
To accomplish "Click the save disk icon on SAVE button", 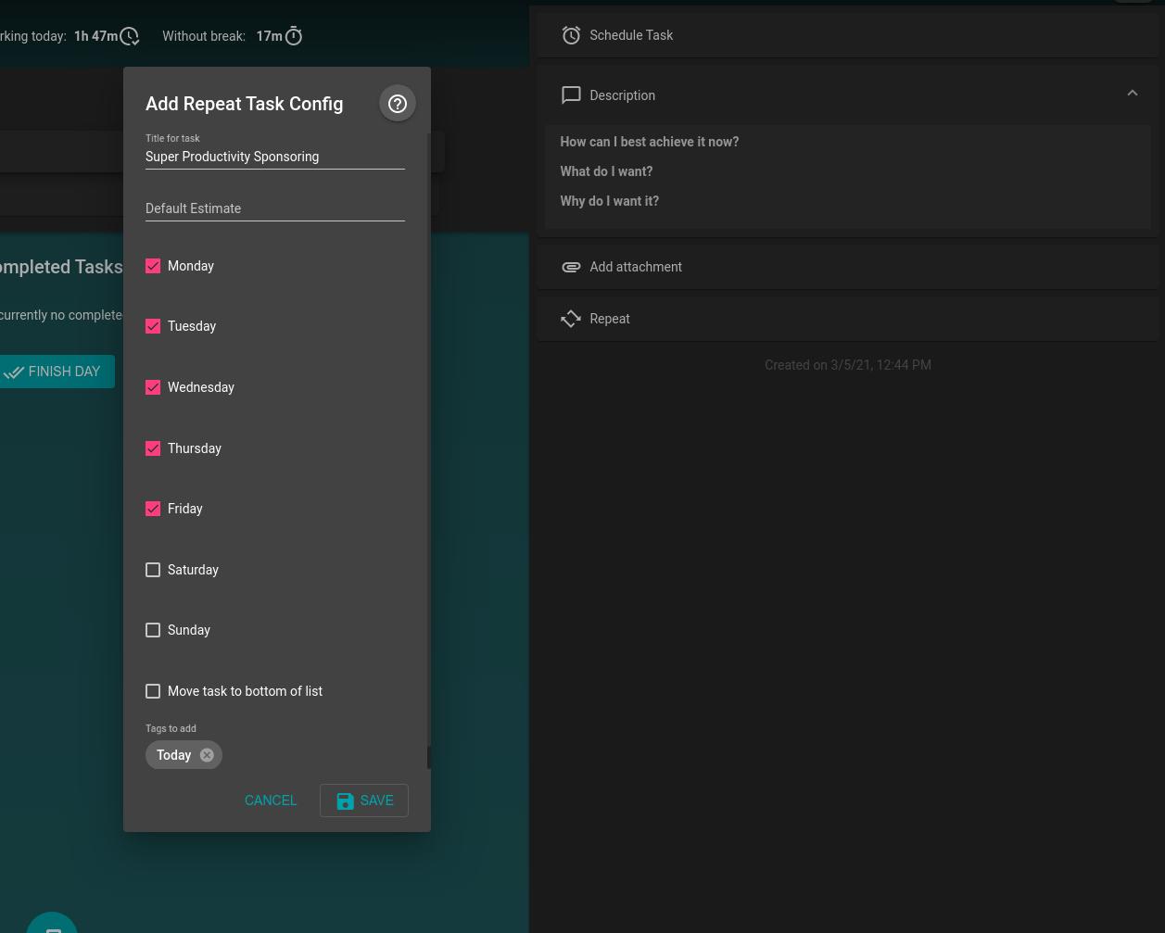I will (345, 801).
